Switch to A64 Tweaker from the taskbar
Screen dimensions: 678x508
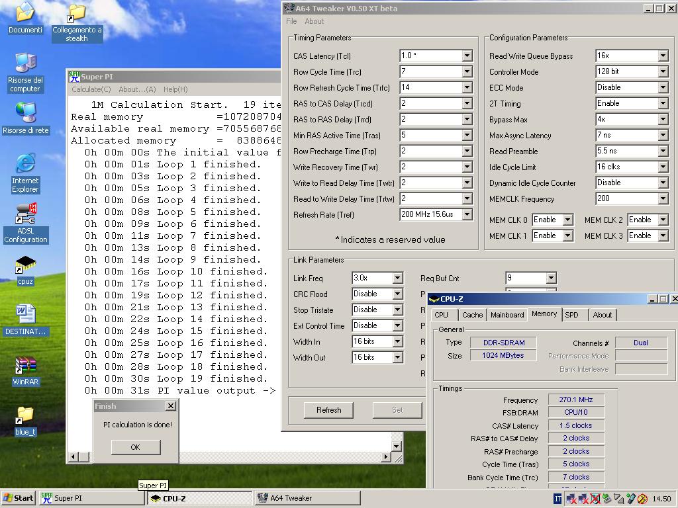pyautogui.click(x=307, y=498)
